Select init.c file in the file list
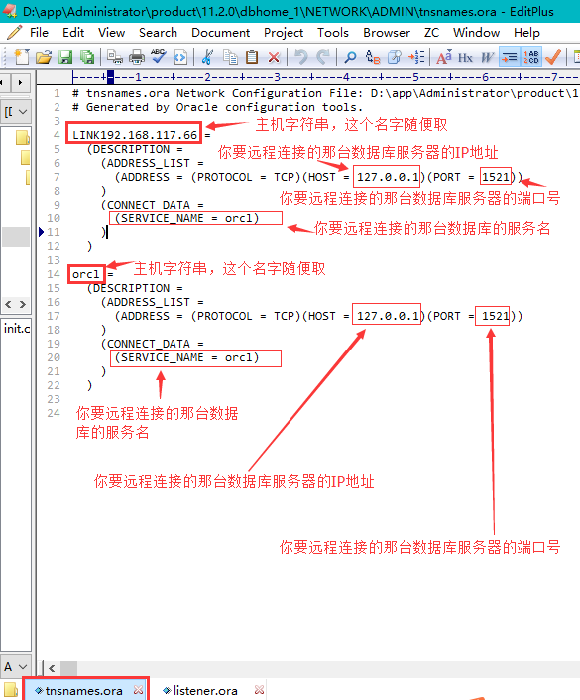 click(x=17, y=329)
